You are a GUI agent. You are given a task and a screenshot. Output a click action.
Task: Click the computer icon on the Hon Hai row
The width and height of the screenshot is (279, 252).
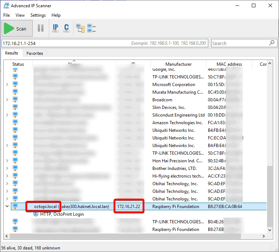tap(15, 160)
